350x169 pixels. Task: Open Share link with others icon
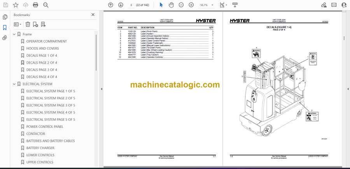pyautogui.click(x=324, y=5)
